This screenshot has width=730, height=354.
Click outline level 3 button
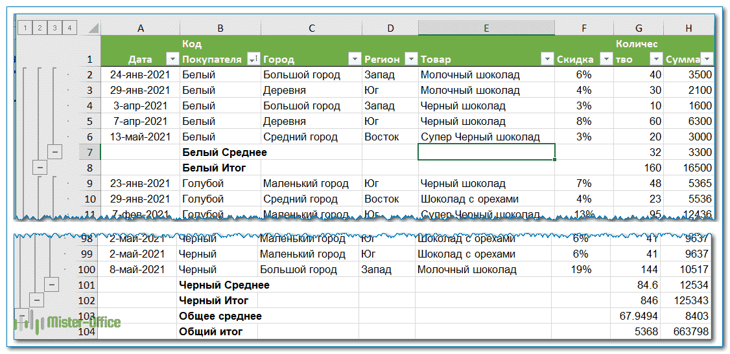coord(54,28)
